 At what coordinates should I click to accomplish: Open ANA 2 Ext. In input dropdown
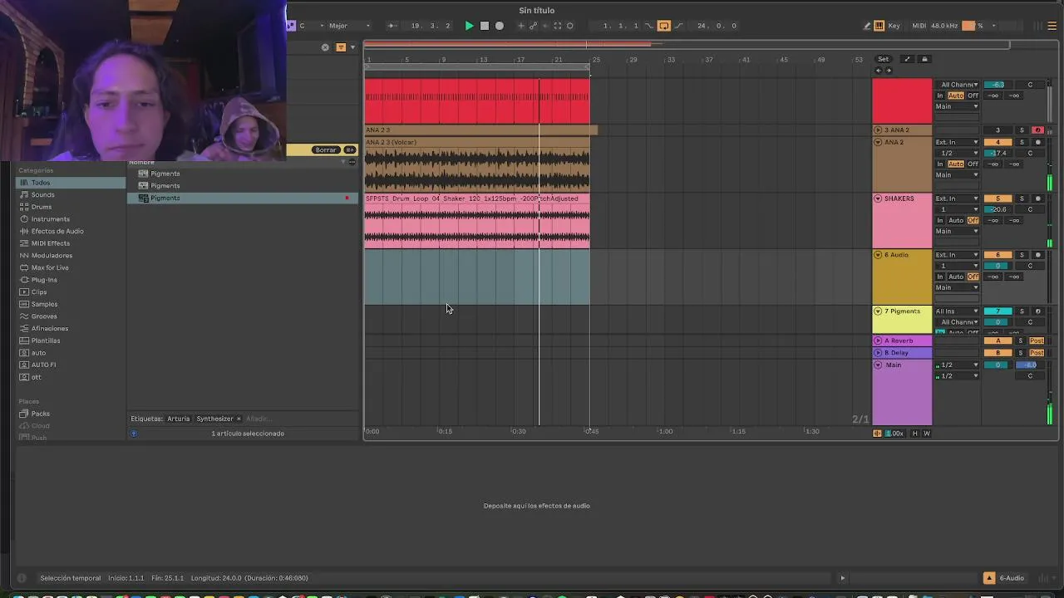[957, 142]
